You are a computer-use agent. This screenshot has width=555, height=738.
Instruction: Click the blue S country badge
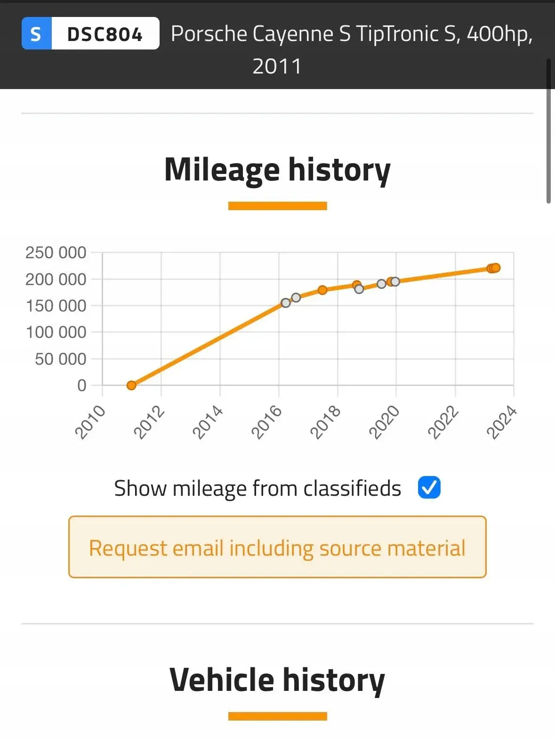point(37,33)
